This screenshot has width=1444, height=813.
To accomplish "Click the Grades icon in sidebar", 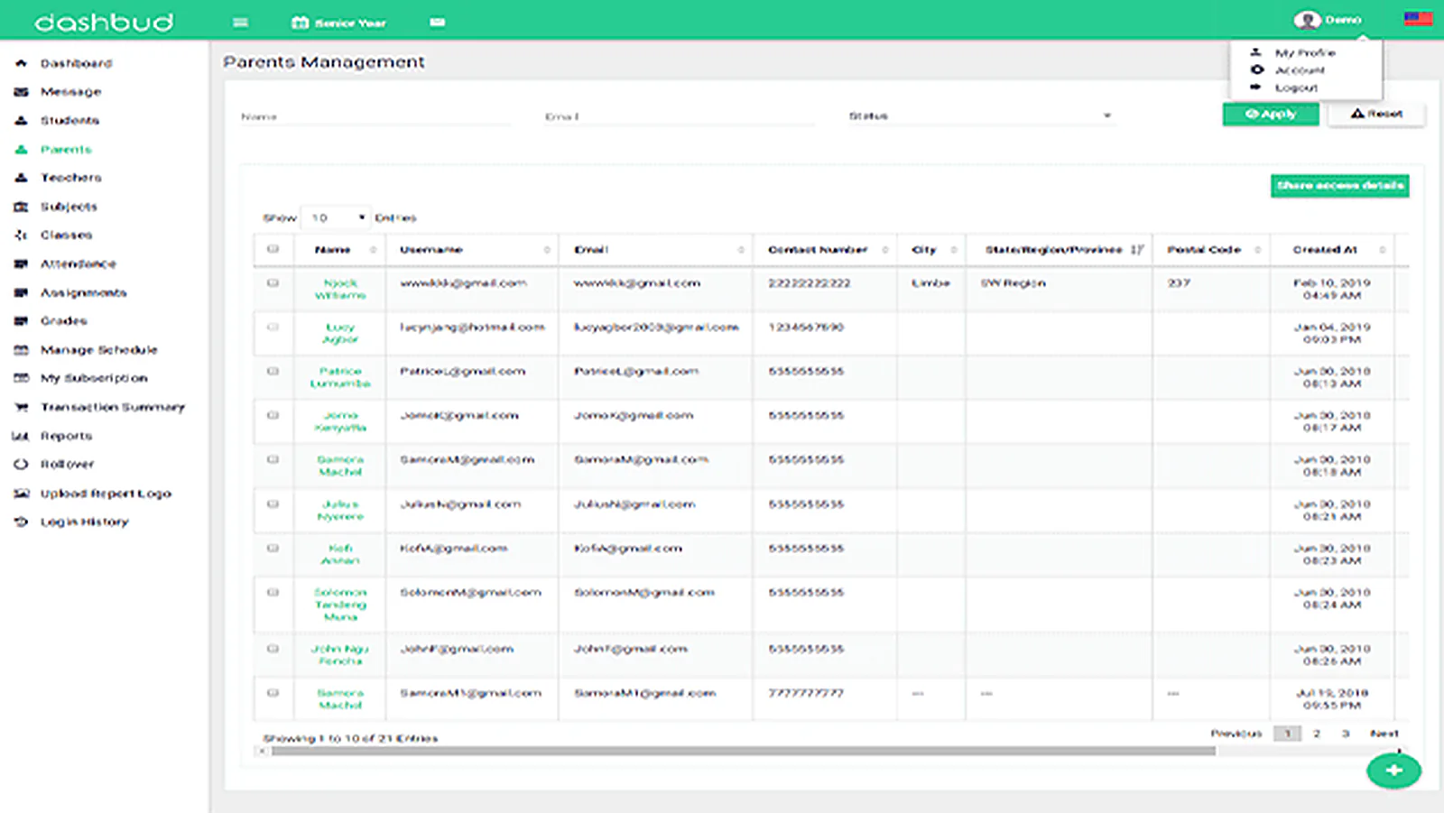I will [x=21, y=320].
